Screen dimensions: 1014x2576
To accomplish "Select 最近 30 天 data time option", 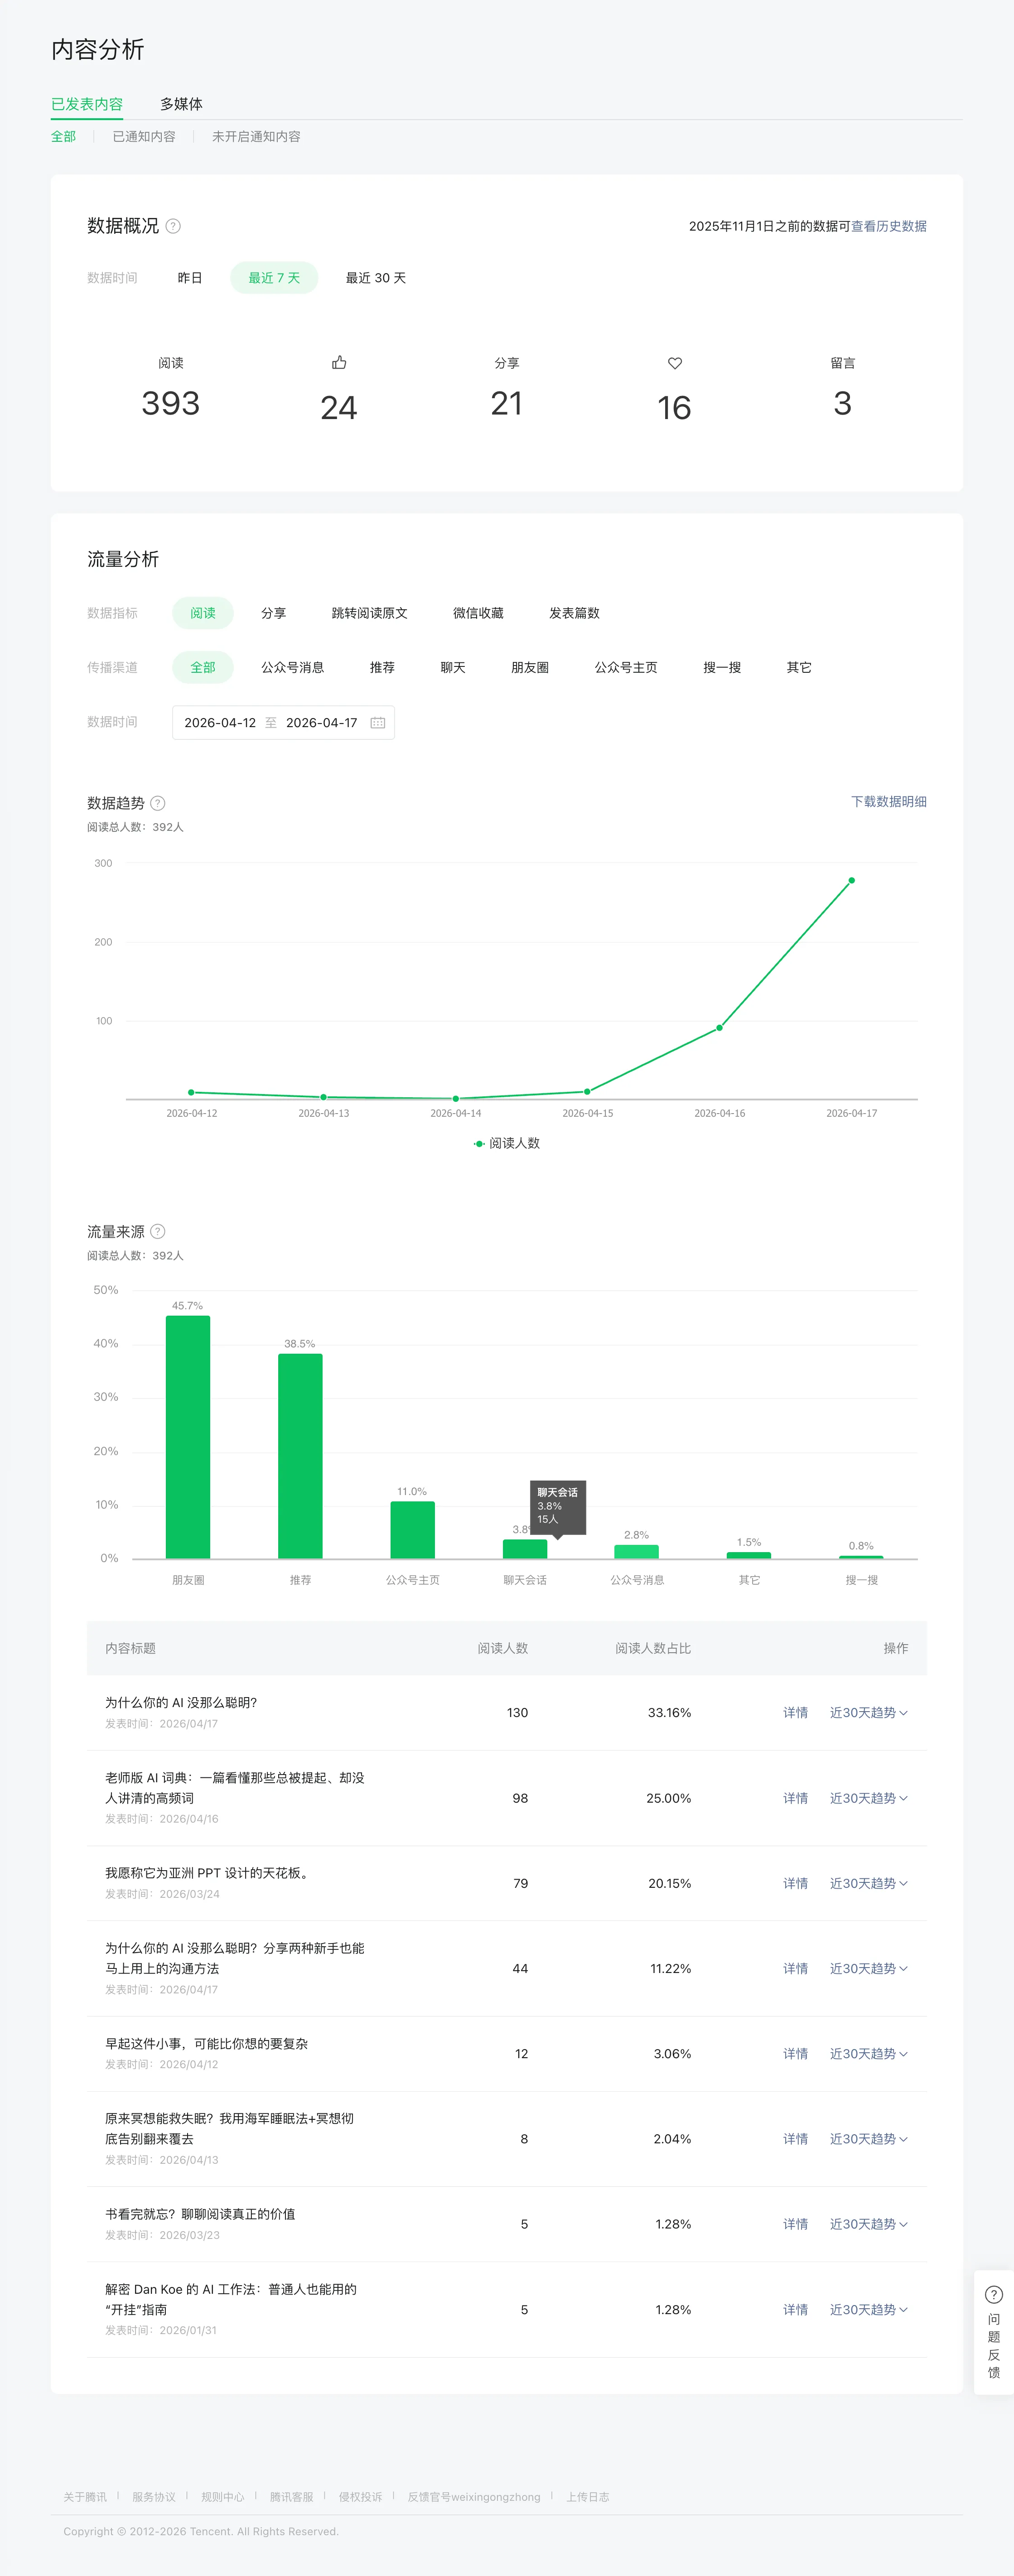I will coord(376,278).
